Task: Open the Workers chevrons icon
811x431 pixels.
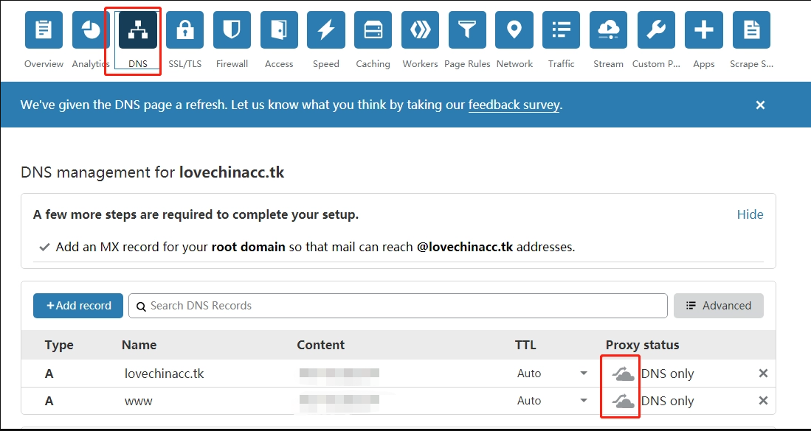Action: (420, 30)
